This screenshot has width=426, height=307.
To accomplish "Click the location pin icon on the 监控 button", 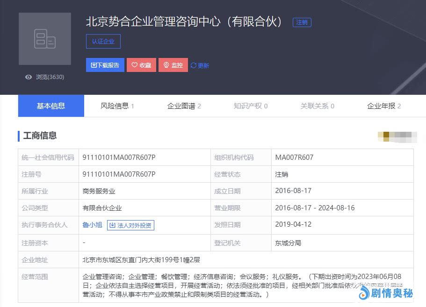I will [x=166, y=65].
